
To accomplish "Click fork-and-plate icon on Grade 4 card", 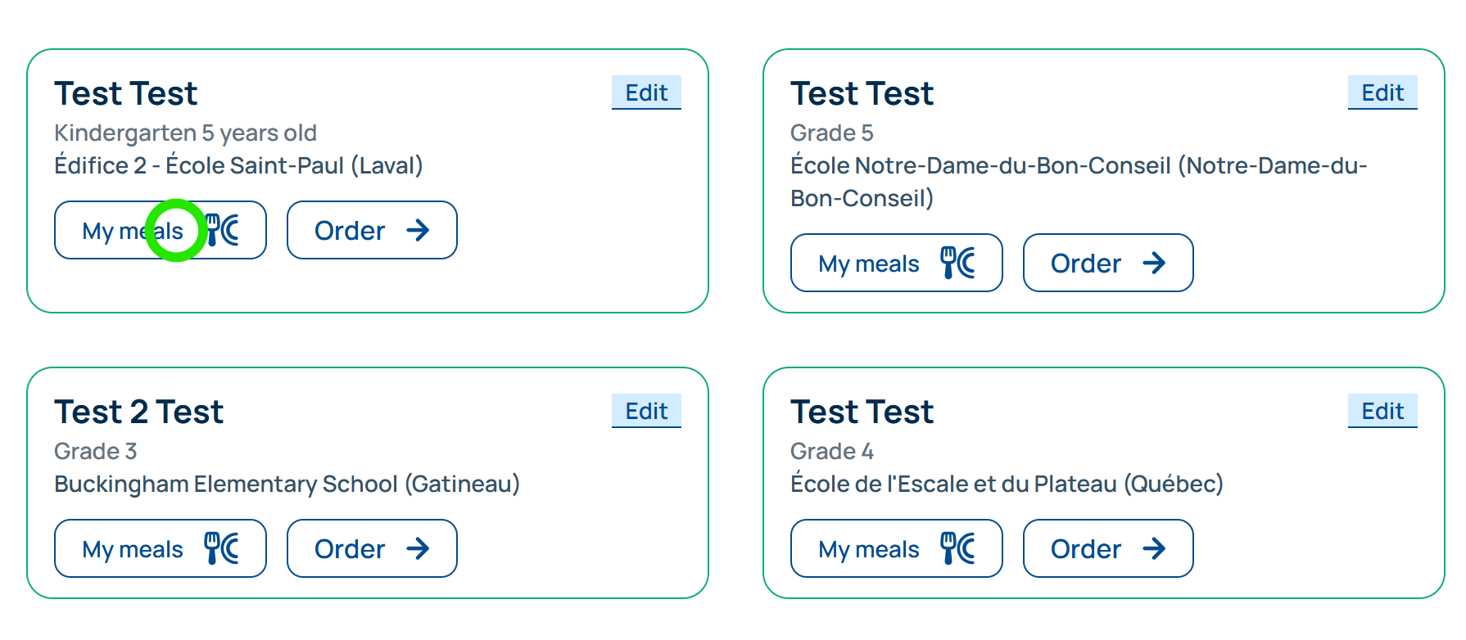I will pyautogui.click(x=958, y=548).
